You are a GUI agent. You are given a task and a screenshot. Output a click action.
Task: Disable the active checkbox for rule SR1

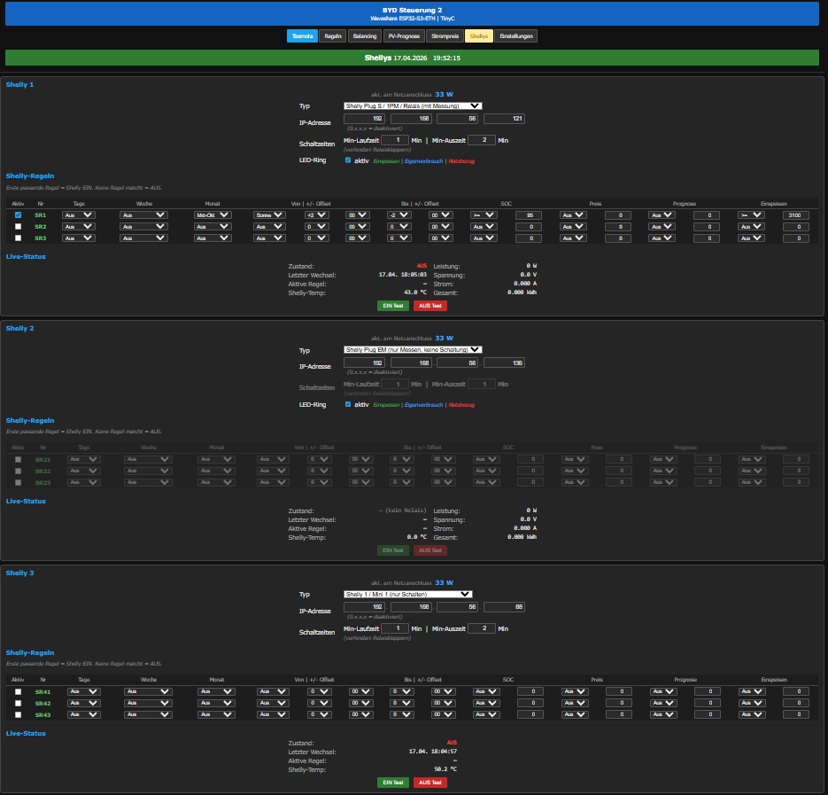click(x=19, y=215)
